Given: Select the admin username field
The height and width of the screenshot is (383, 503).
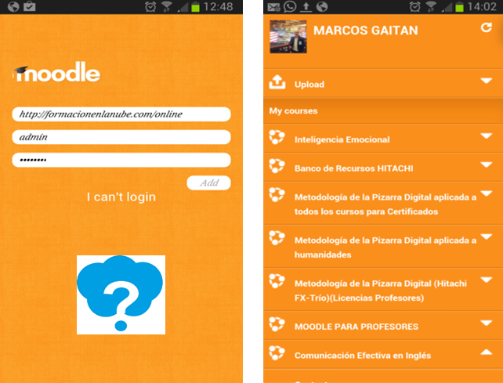Looking at the screenshot, I should click(x=121, y=137).
